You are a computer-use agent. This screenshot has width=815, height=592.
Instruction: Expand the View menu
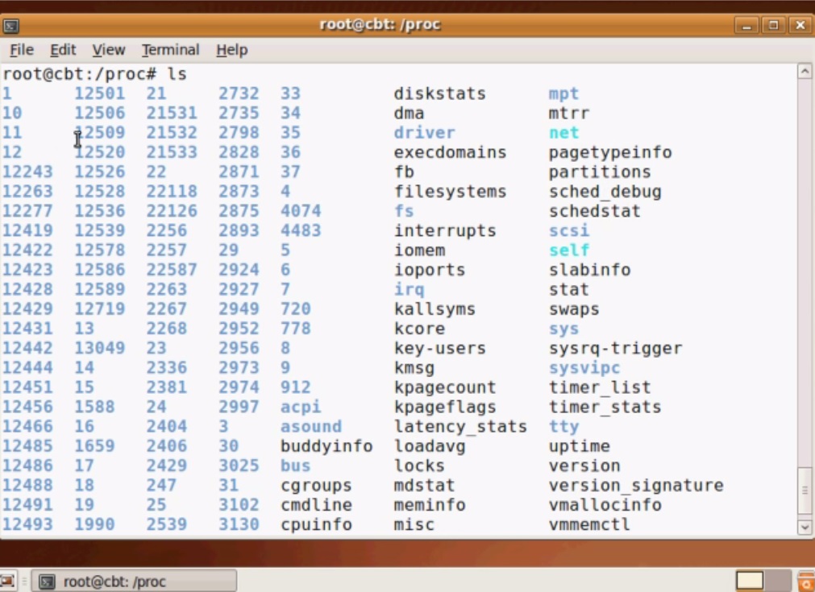point(108,50)
